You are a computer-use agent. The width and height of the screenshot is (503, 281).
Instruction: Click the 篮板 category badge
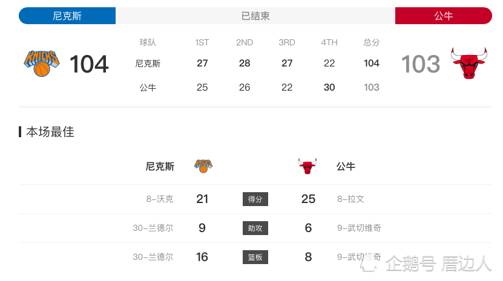(255, 257)
